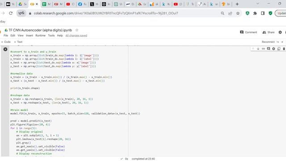The width and height of the screenshot is (286, 161).
Task: Switch to the green spreadsheet tab
Action: point(46,4)
